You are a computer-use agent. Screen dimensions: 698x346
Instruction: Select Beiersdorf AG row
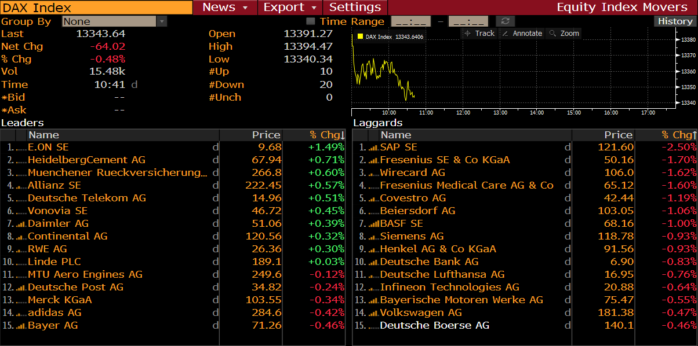coord(525,211)
